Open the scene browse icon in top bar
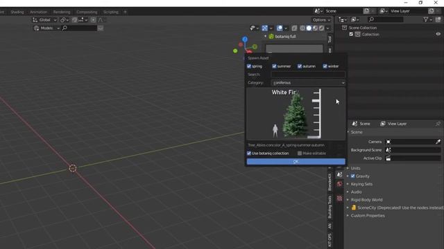 tap(318, 11)
